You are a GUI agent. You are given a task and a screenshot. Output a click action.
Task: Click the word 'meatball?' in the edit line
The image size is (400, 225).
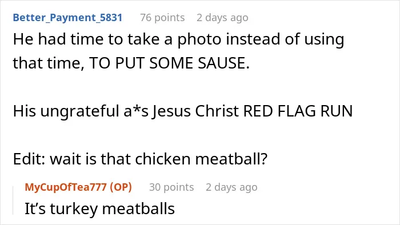tap(231, 159)
